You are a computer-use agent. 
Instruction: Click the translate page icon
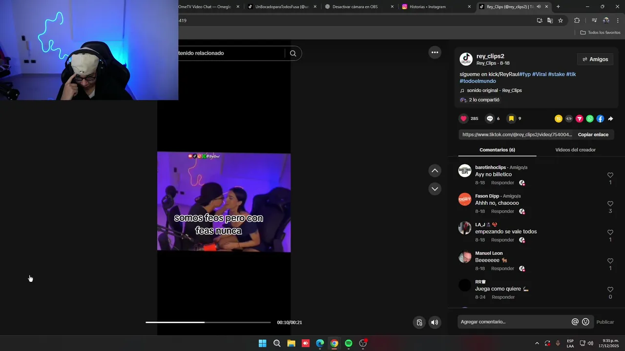point(550,20)
